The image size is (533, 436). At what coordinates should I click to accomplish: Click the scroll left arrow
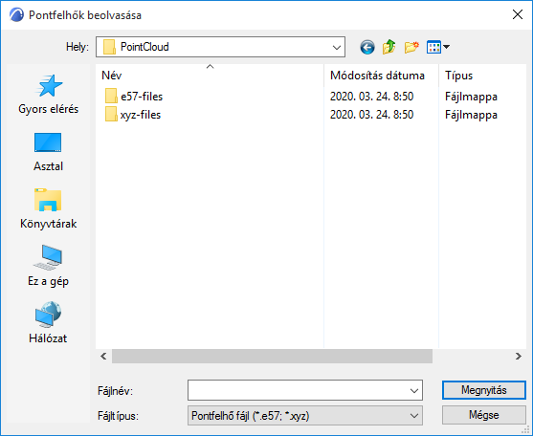pyautogui.click(x=103, y=357)
